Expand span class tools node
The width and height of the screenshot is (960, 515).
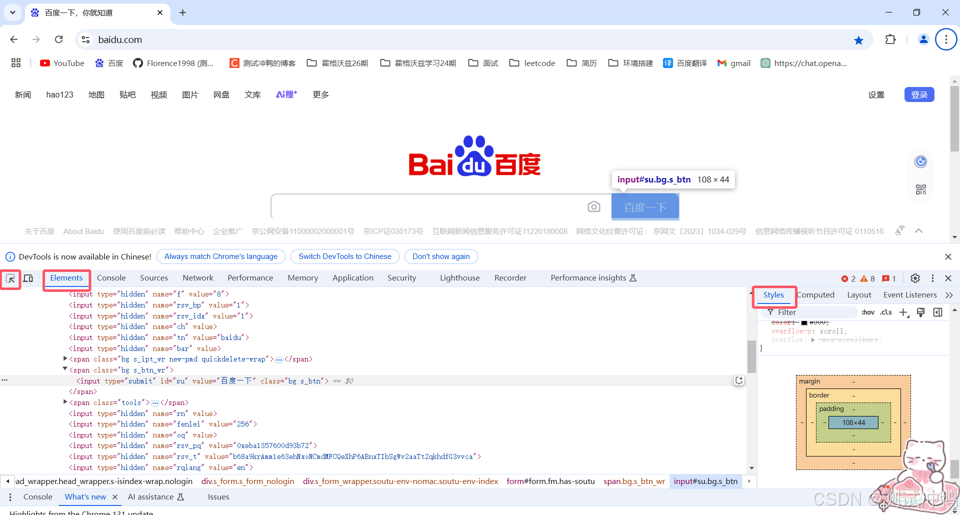click(65, 401)
